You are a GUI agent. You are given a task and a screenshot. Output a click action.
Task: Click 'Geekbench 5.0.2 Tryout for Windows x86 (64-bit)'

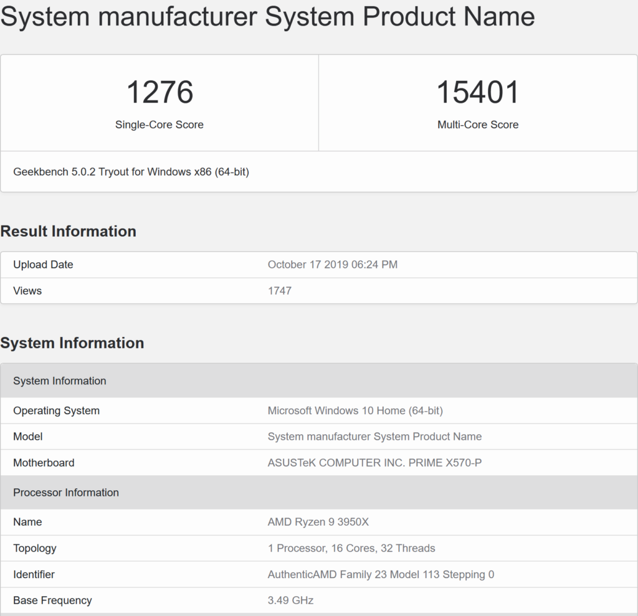tap(131, 172)
